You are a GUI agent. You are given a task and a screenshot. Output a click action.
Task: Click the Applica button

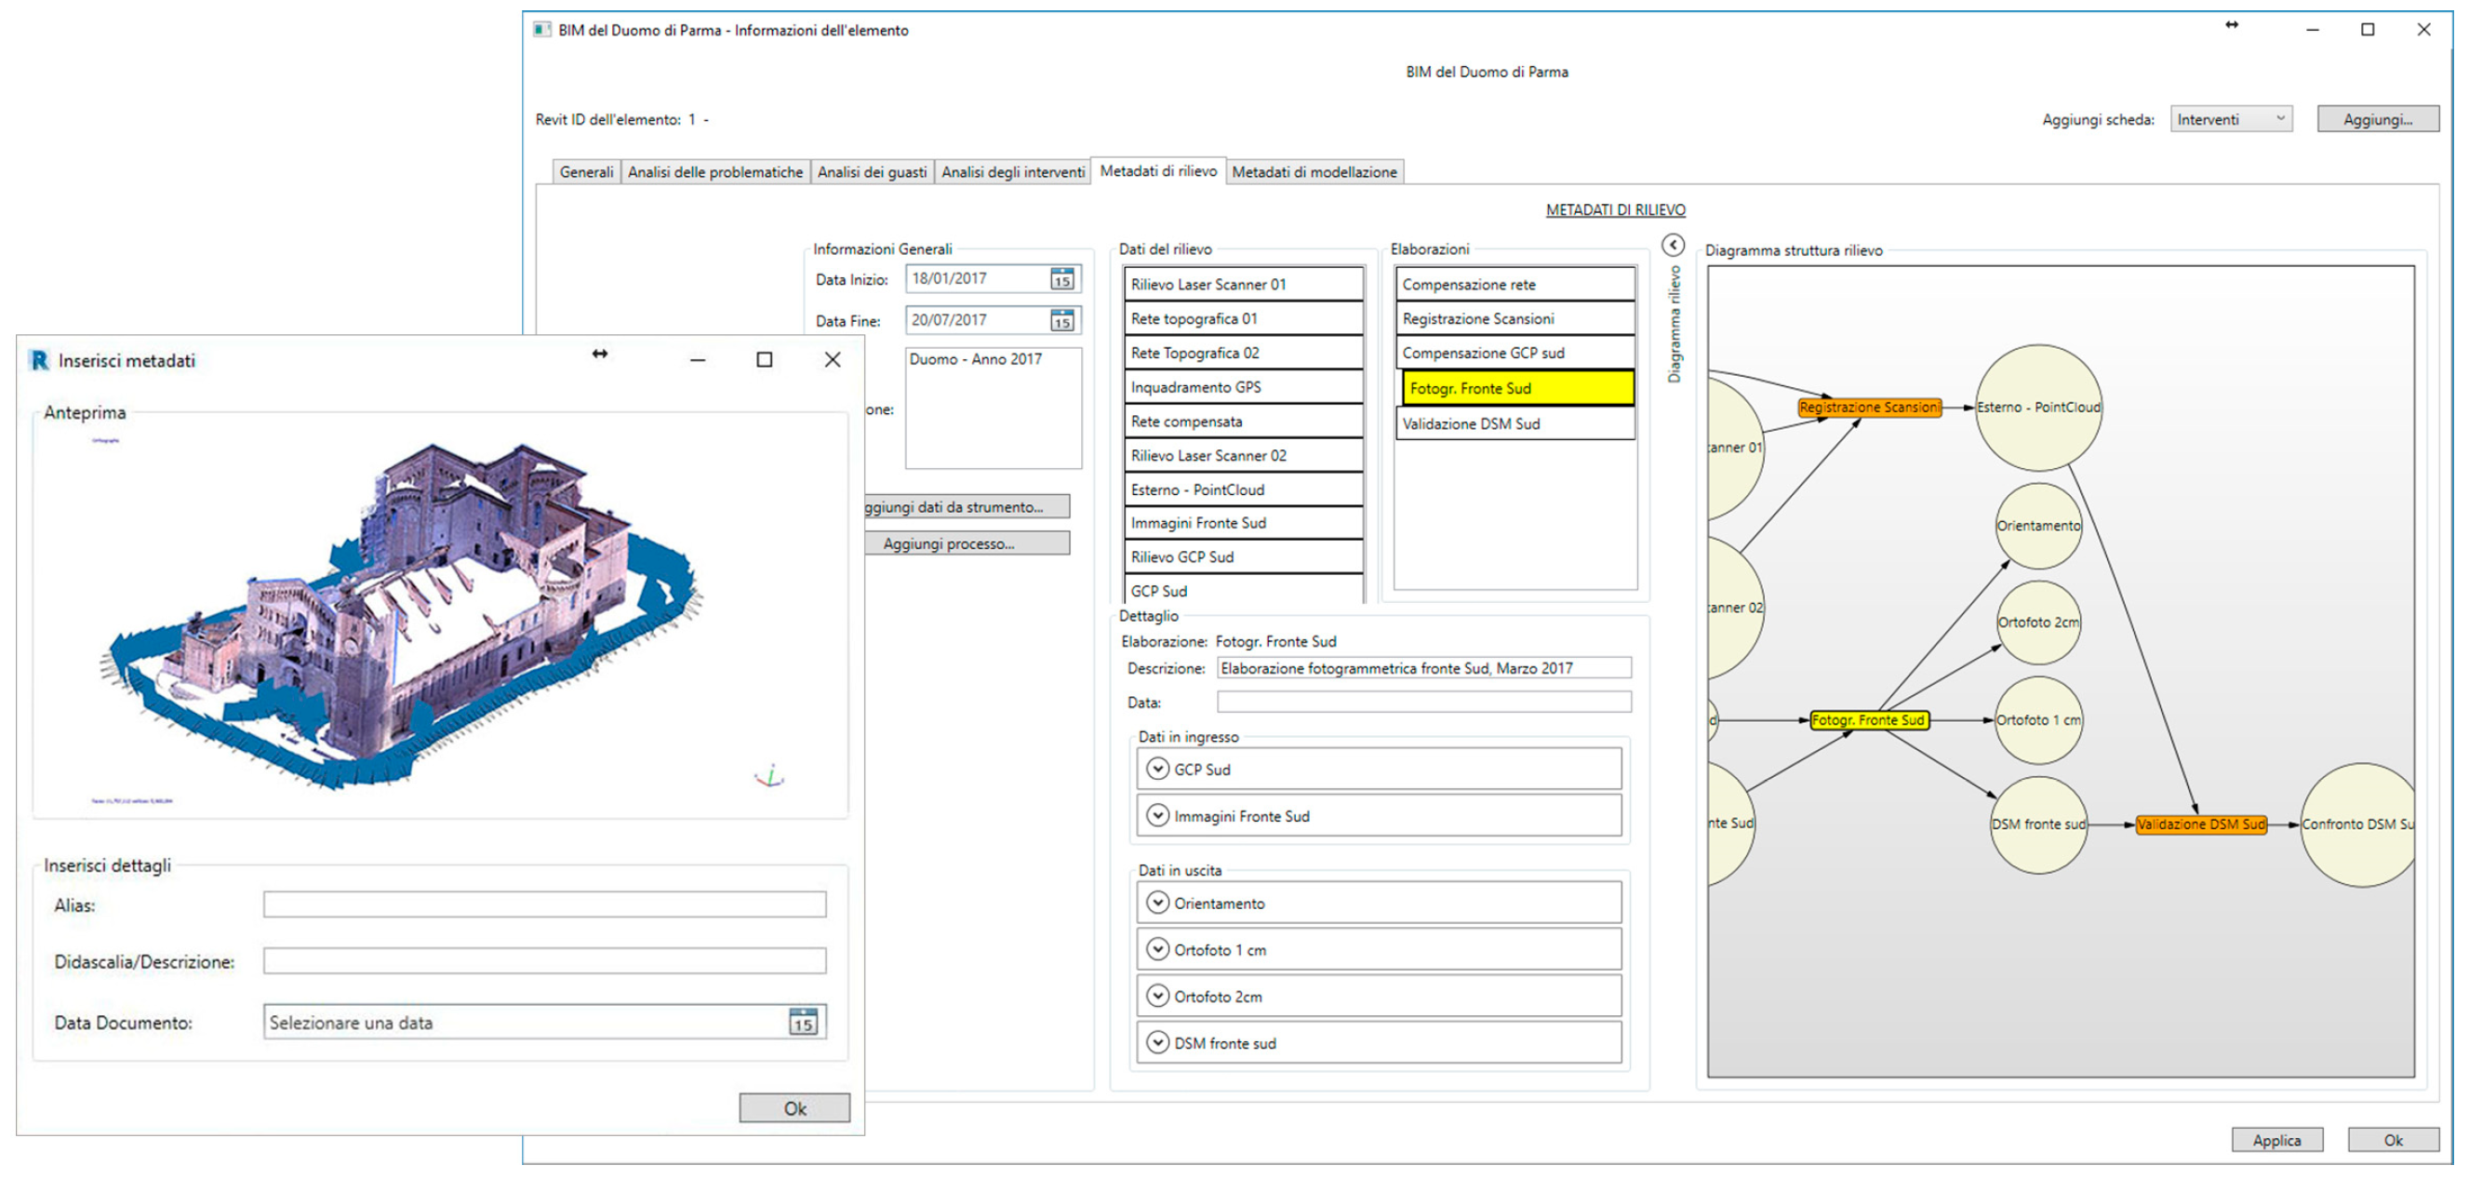click(2276, 1140)
